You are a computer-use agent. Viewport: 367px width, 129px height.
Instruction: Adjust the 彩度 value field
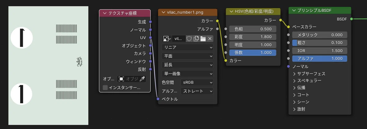(253, 37)
